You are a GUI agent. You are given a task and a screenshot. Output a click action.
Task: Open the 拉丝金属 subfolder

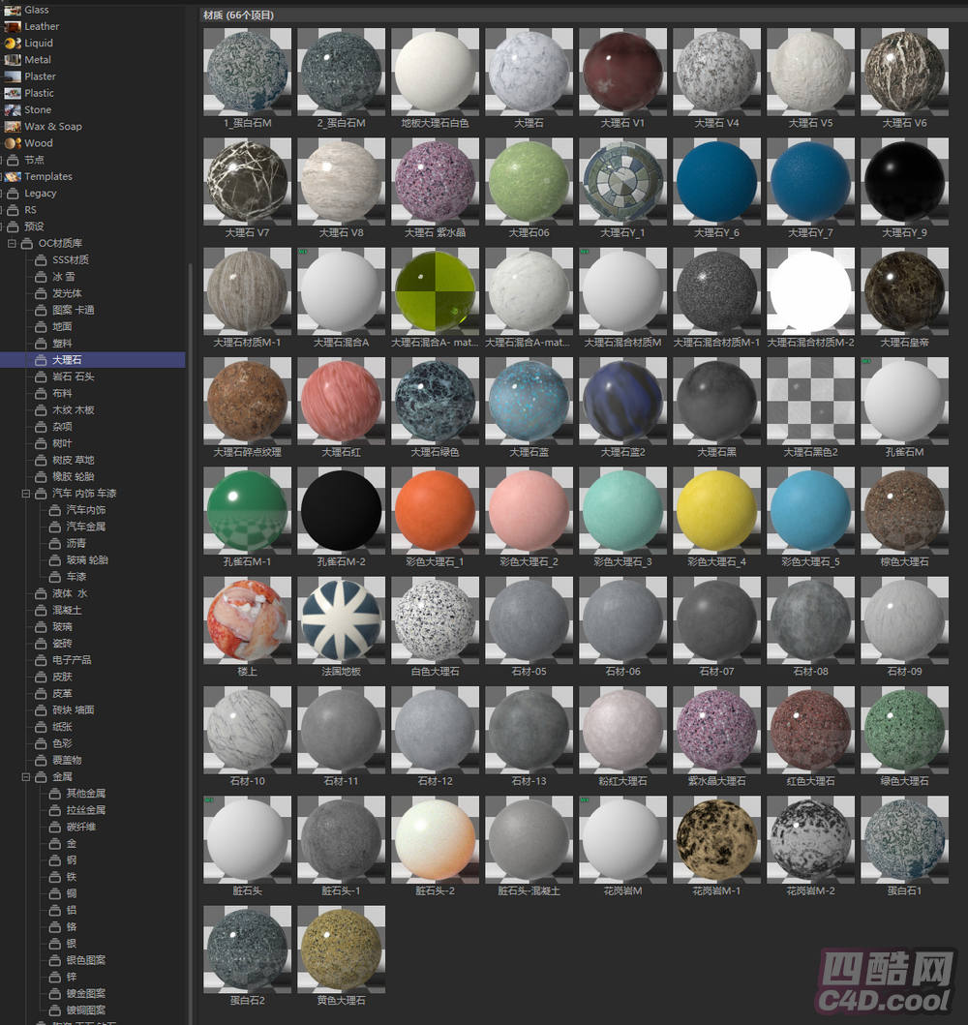tap(85, 810)
